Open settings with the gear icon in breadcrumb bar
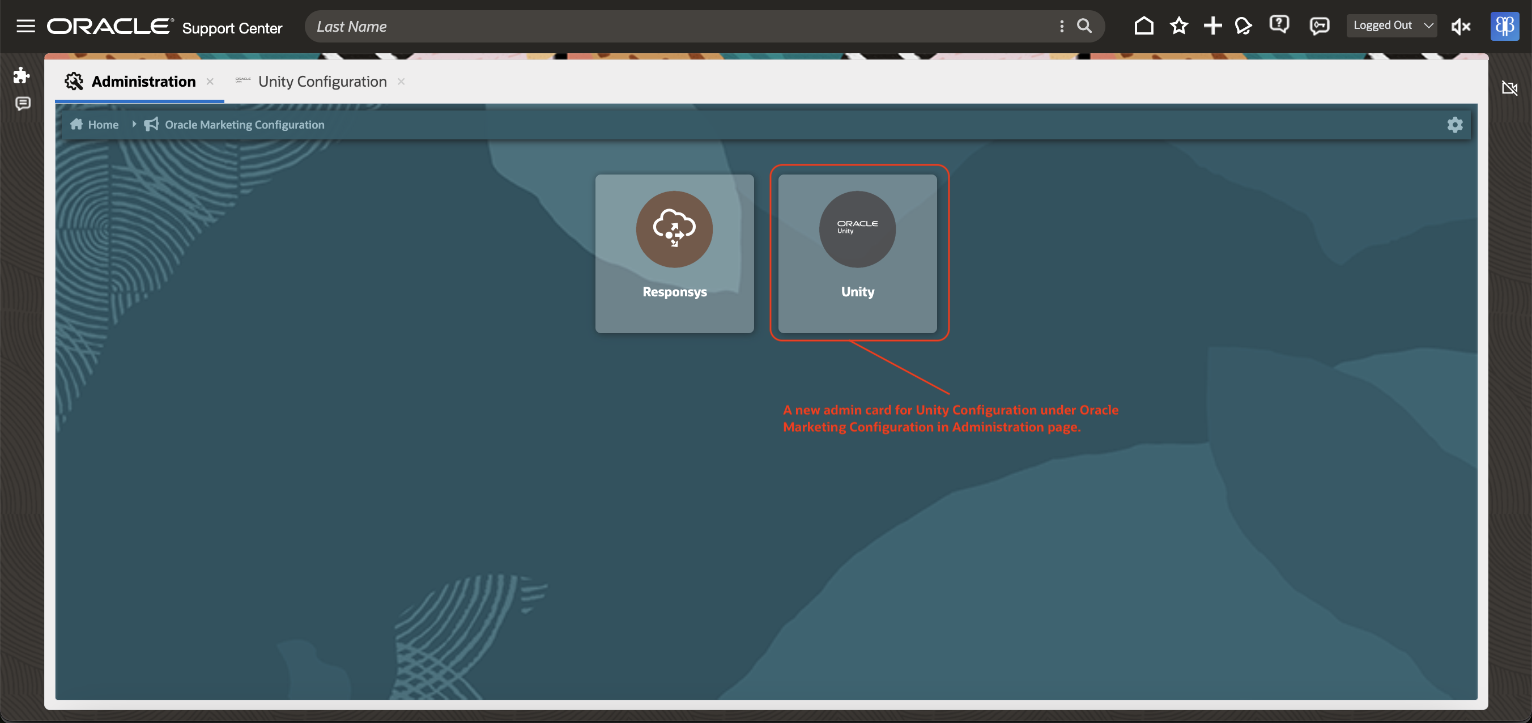 (1455, 125)
